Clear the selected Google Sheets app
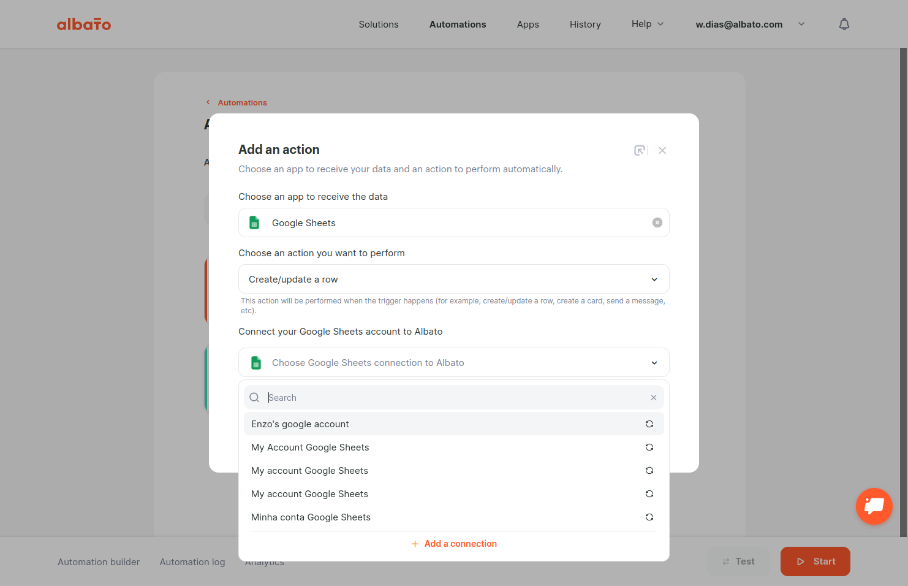 [x=657, y=223]
